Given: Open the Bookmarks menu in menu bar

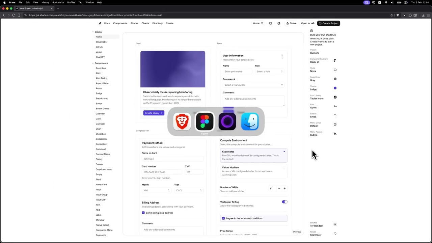Looking at the screenshot, I should [58, 2].
